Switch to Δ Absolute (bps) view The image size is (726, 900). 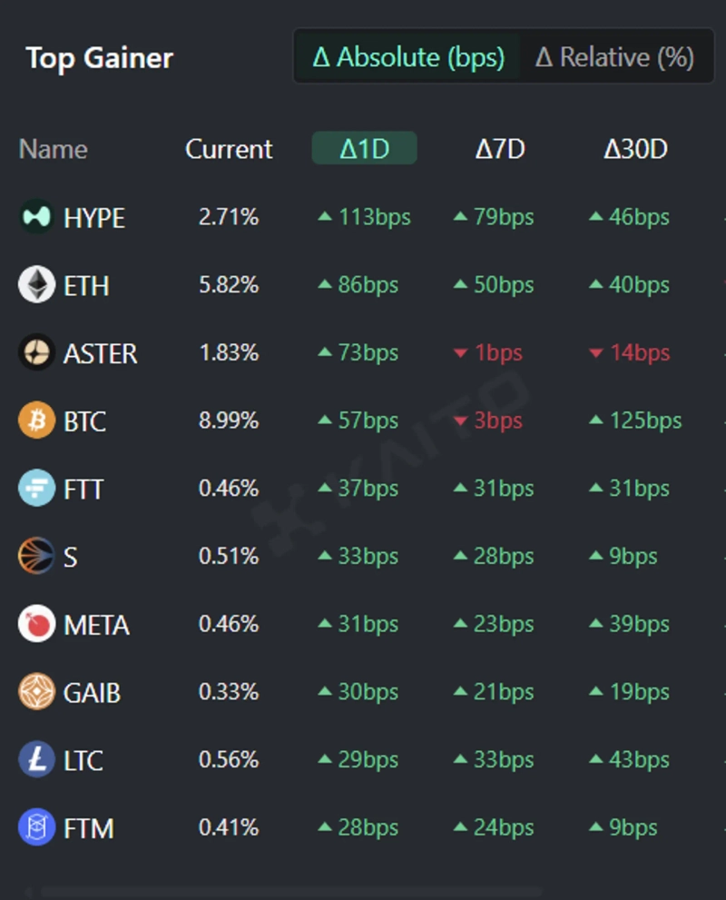[408, 58]
